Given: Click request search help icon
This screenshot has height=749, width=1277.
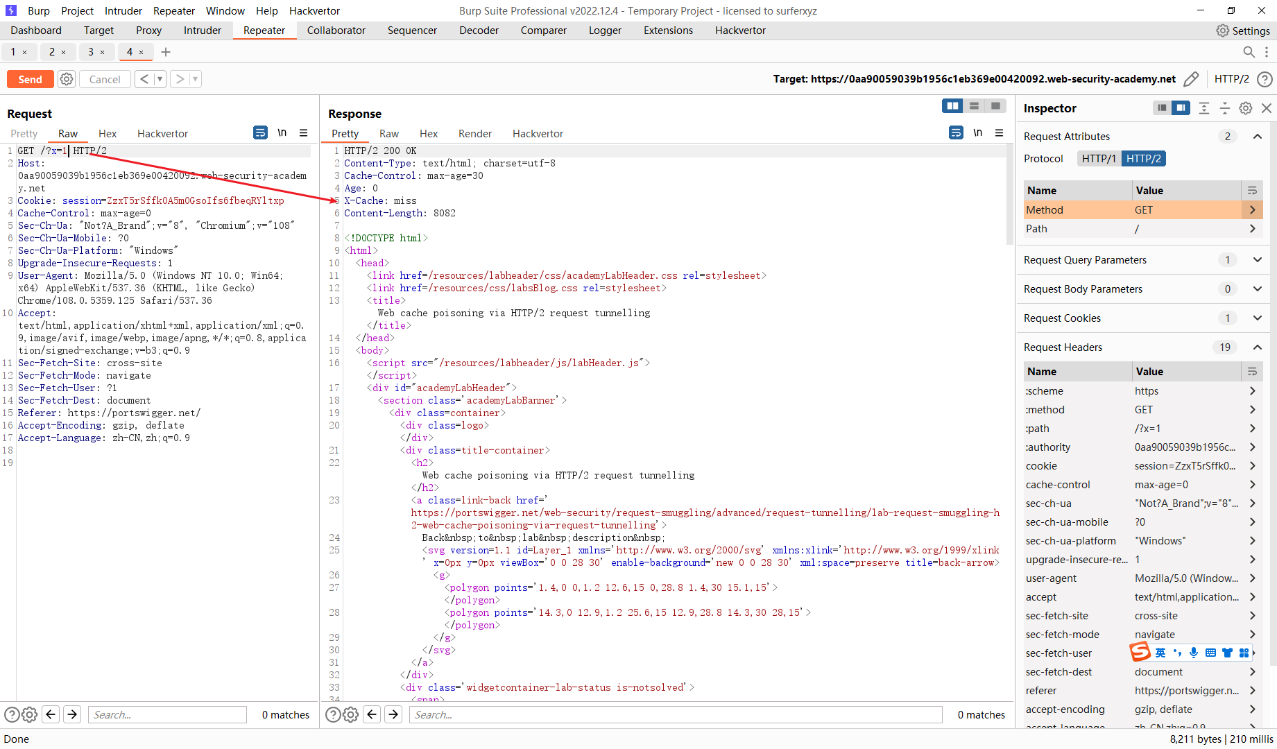Looking at the screenshot, I should [x=12, y=715].
